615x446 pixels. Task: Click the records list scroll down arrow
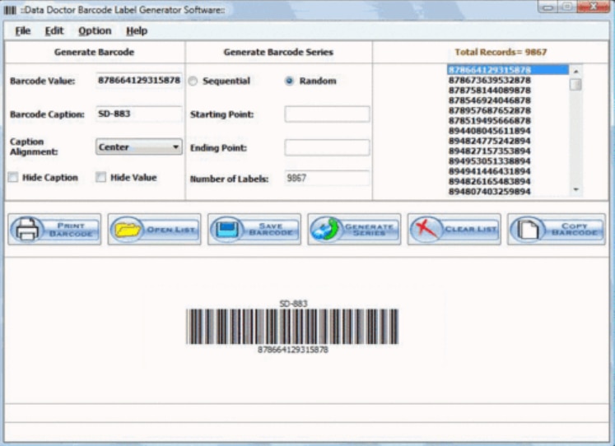575,190
